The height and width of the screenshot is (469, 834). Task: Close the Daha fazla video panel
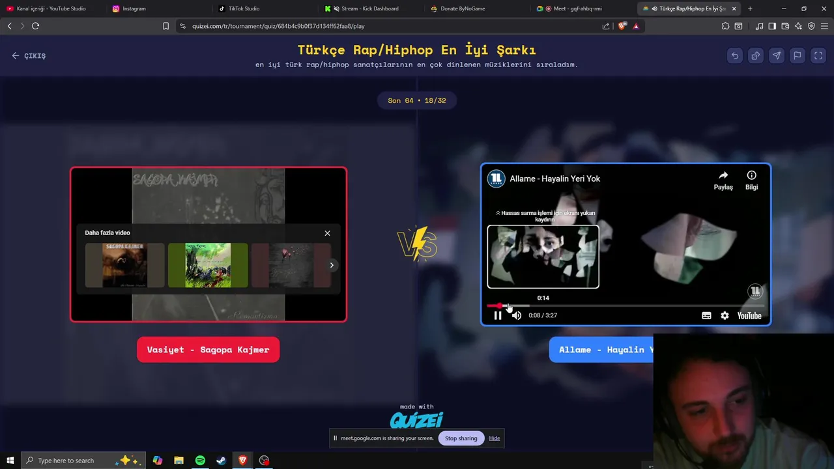click(328, 233)
